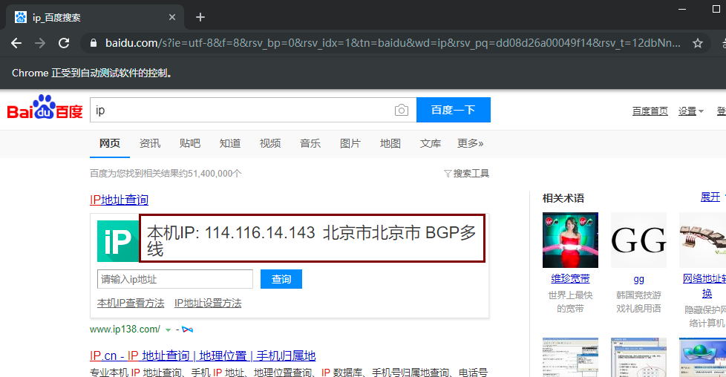The height and width of the screenshot is (377, 726).
Task: Open the IP.cn 地址查询 result link
Action: 203,355
